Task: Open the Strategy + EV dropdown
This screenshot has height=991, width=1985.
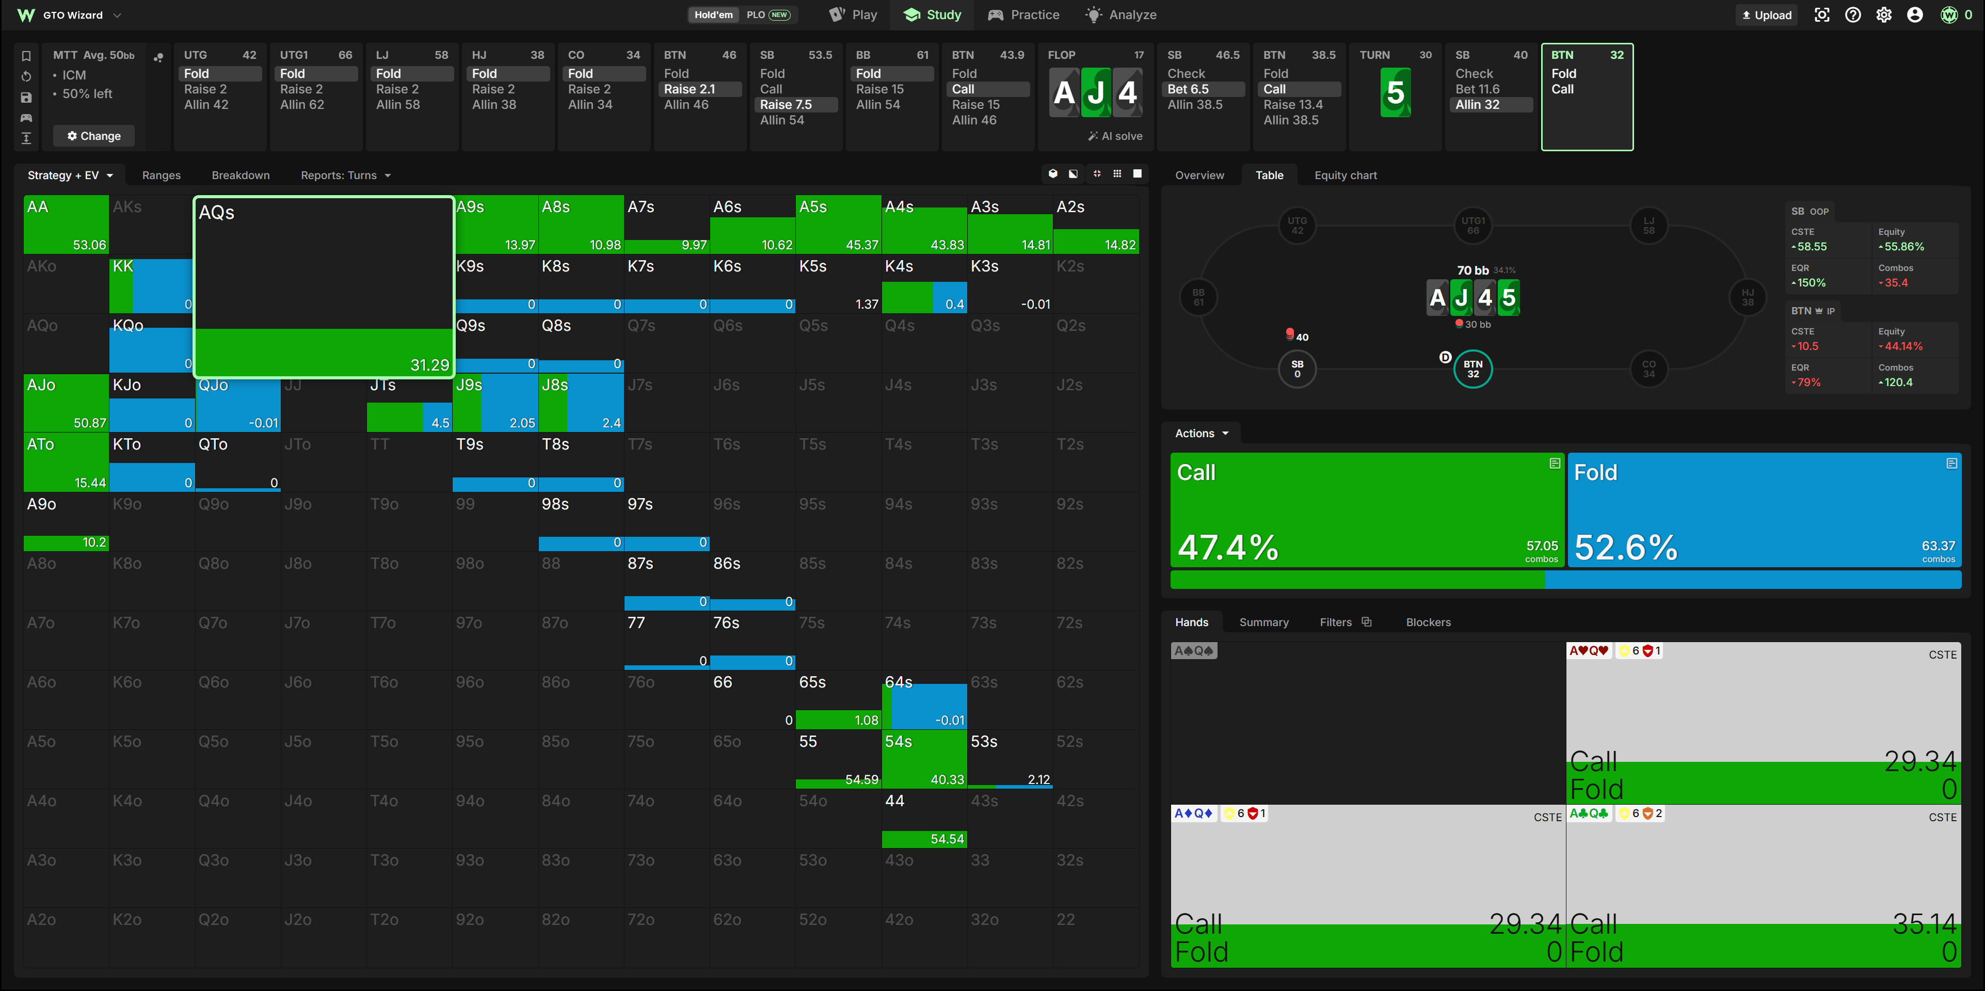Action: (x=70, y=175)
